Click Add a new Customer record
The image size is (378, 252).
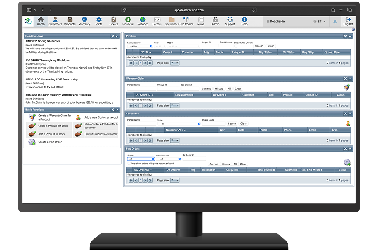click(101, 117)
